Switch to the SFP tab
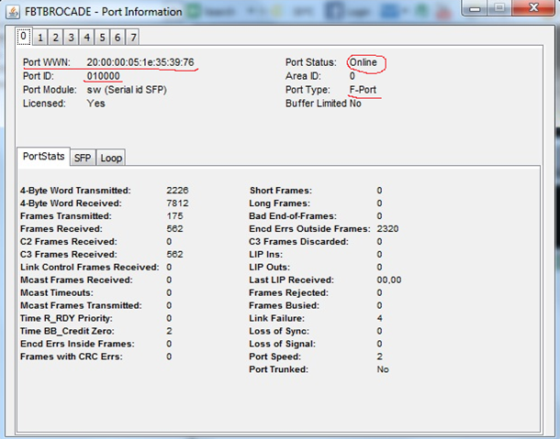Screen dimensions: 560x439 coord(83,158)
